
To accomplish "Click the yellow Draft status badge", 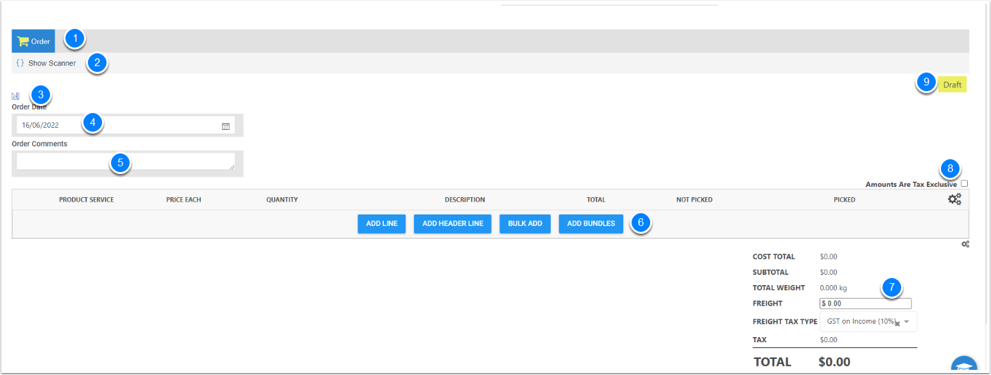I will click(952, 85).
